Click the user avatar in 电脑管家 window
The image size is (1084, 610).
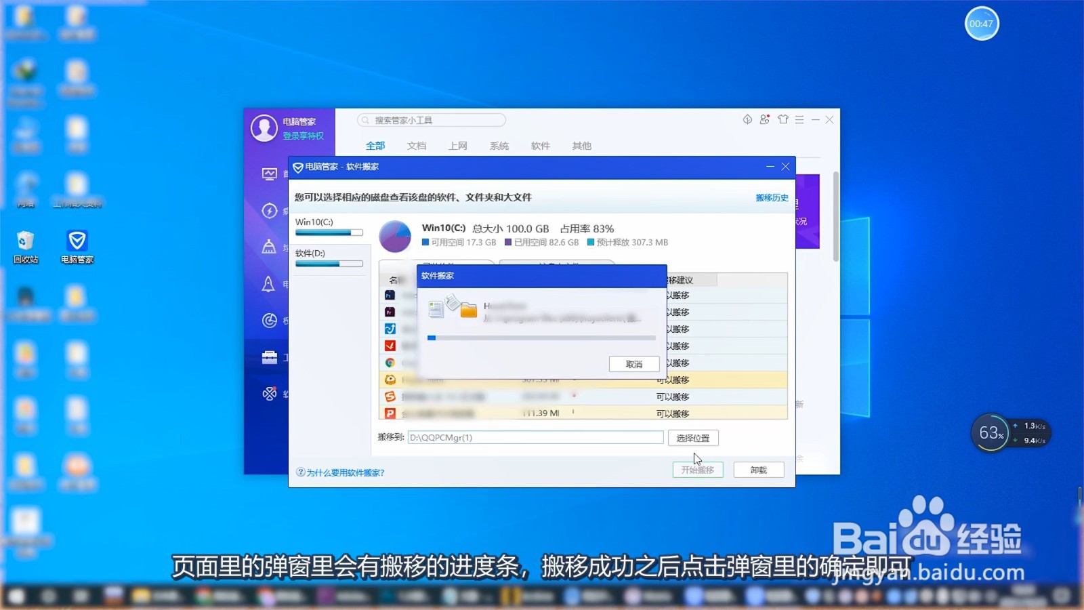264,127
